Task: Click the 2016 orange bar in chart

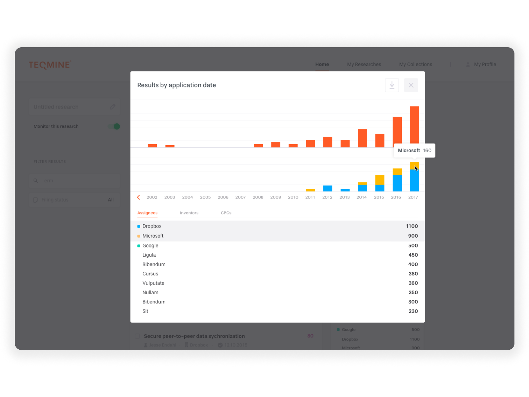Action: (x=397, y=132)
